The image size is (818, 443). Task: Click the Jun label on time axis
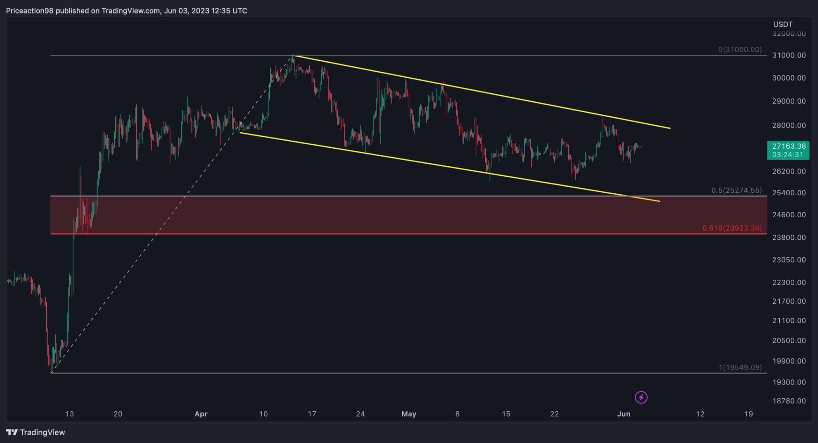click(624, 414)
